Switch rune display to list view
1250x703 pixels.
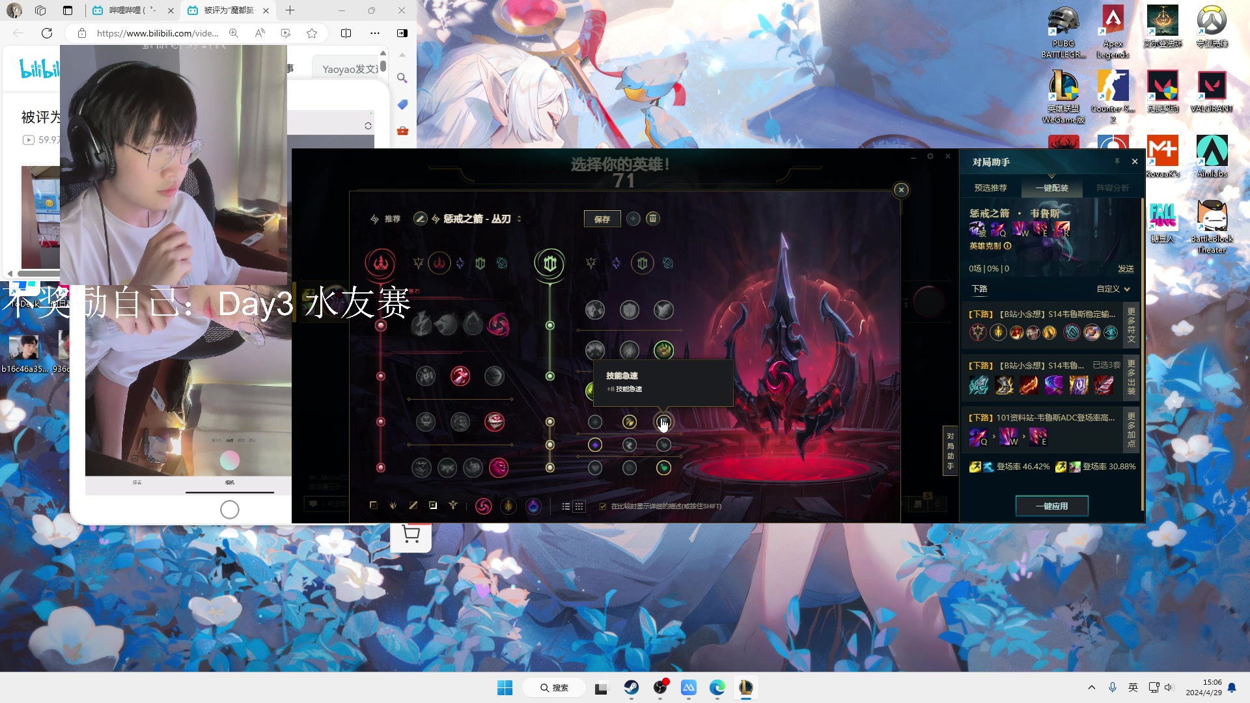click(x=566, y=506)
